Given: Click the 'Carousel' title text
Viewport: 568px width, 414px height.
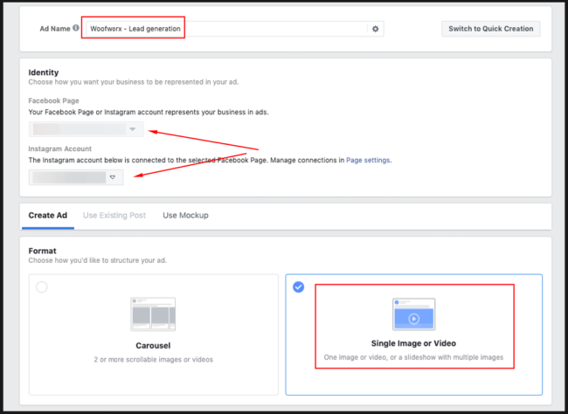Looking at the screenshot, I should pos(153,346).
